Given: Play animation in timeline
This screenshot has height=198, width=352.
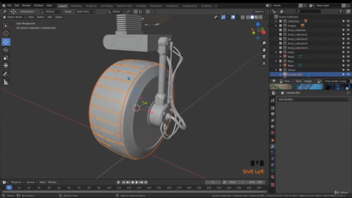Looking at the screenshot, I should pyautogui.click(x=137, y=182).
